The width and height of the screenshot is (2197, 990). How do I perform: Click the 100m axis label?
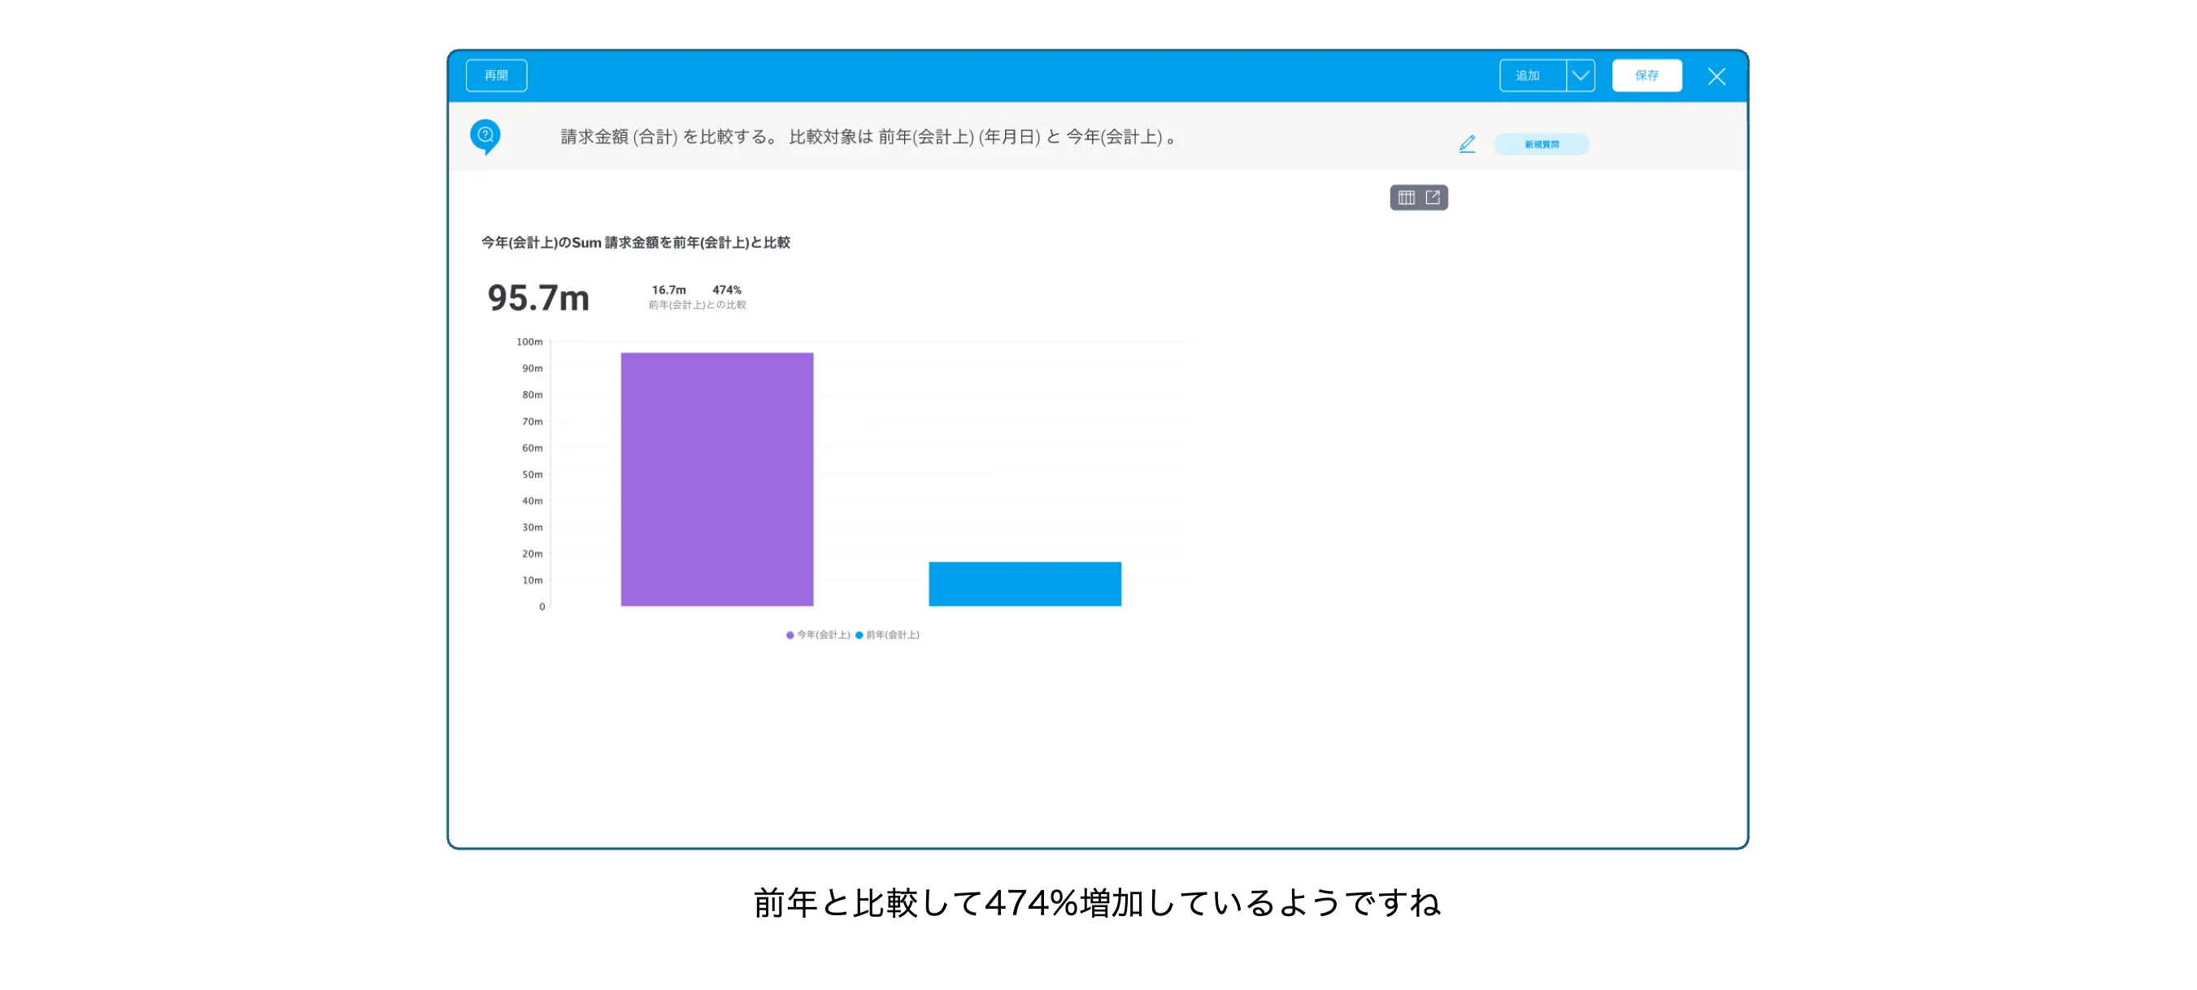(529, 342)
